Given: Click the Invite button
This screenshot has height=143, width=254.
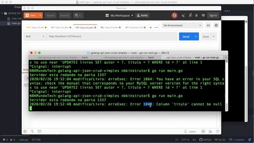Looking at the screenshot, I should (x=142, y=15).
